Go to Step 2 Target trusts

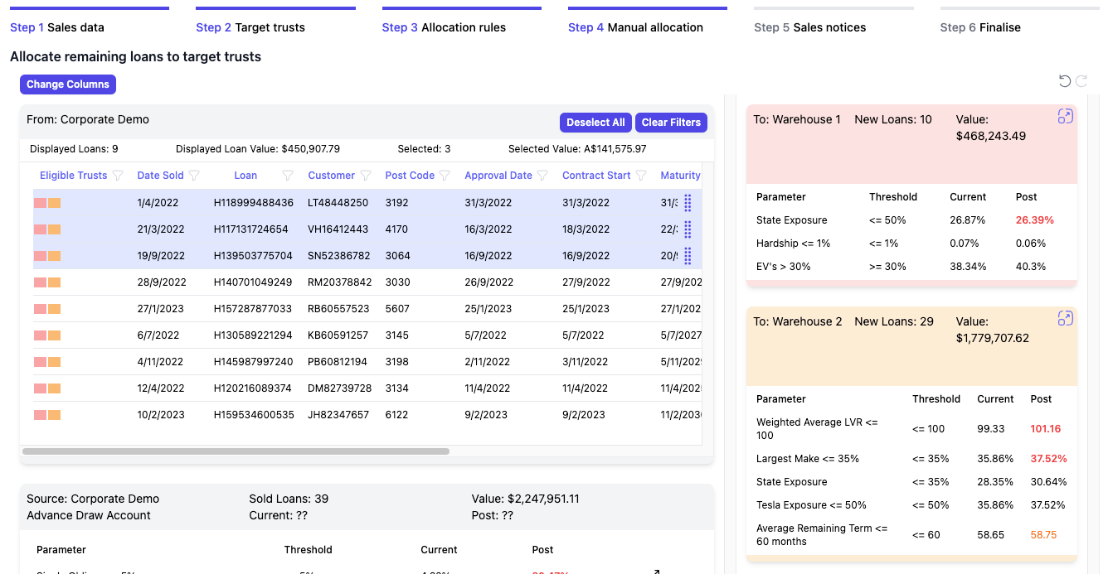[x=250, y=27]
